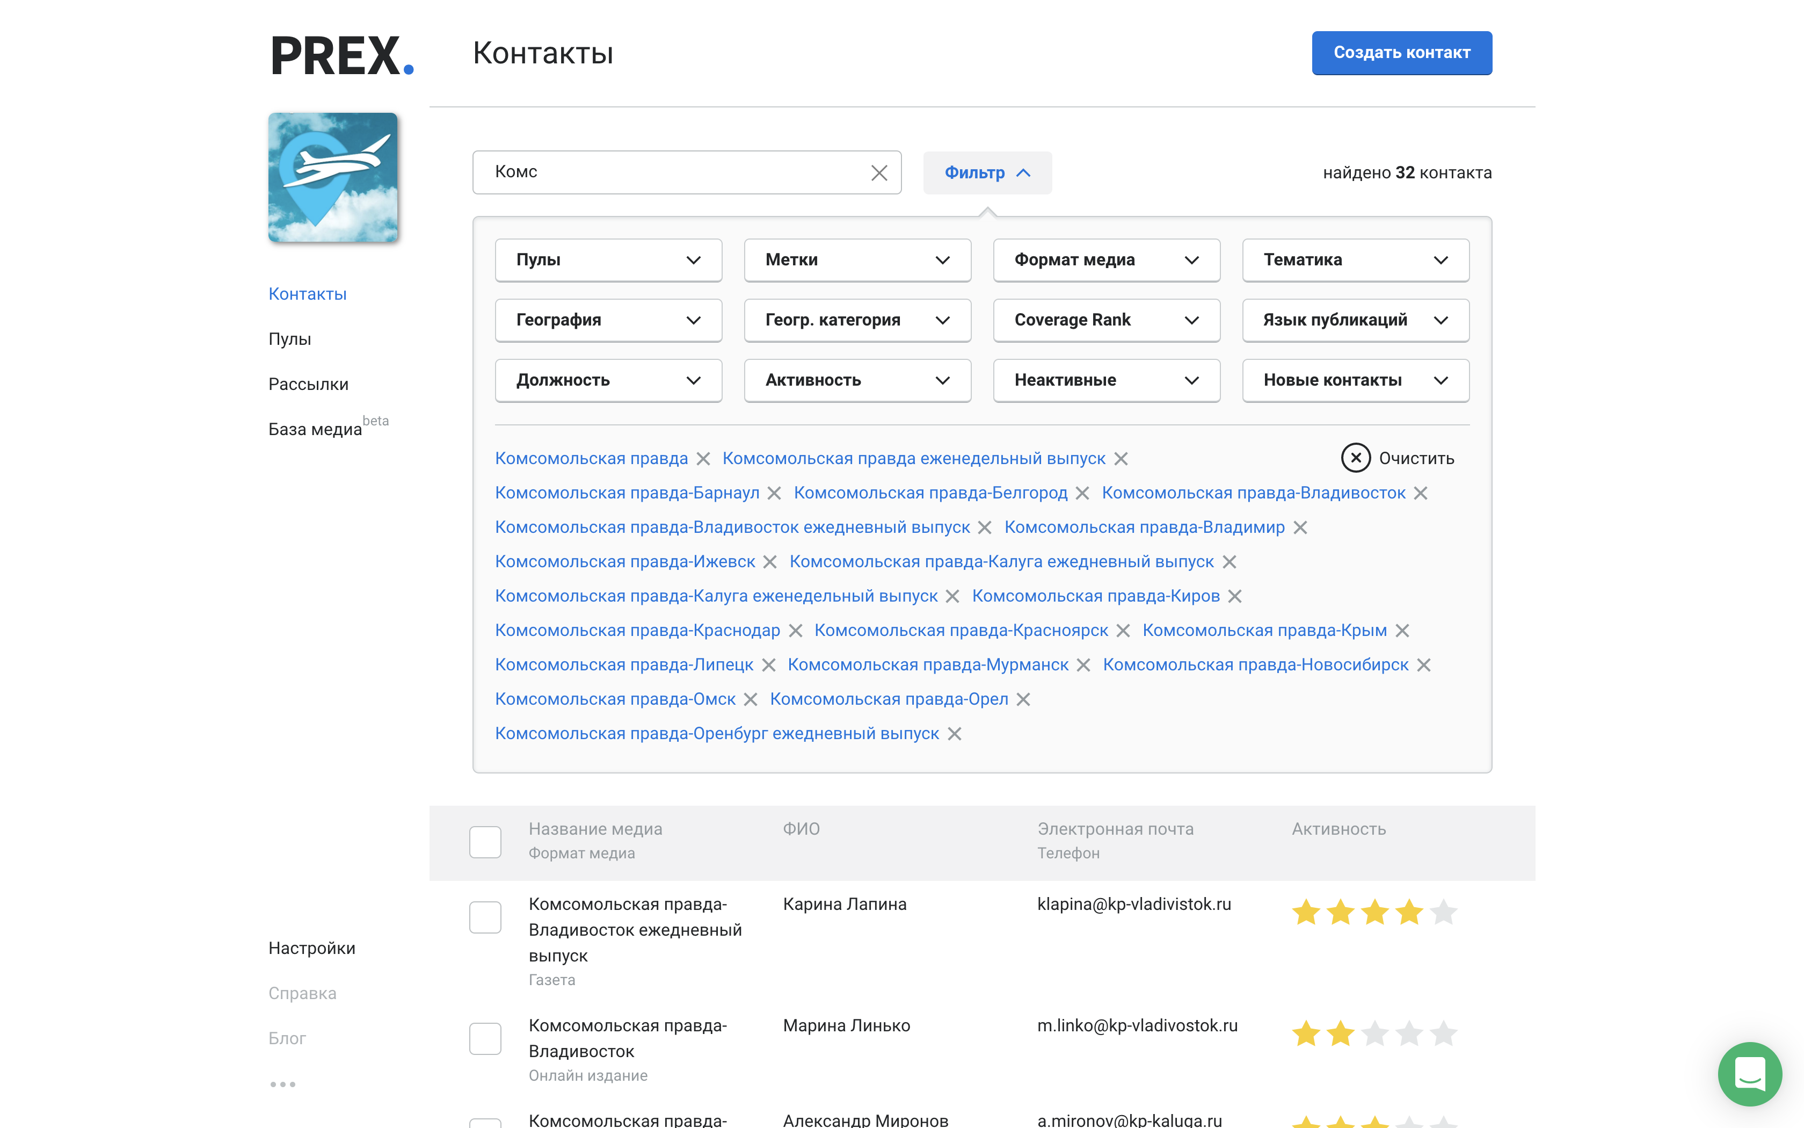Remove 'Калуга еженедельный выпуск' filter tag

pyautogui.click(x=952, y=596)
